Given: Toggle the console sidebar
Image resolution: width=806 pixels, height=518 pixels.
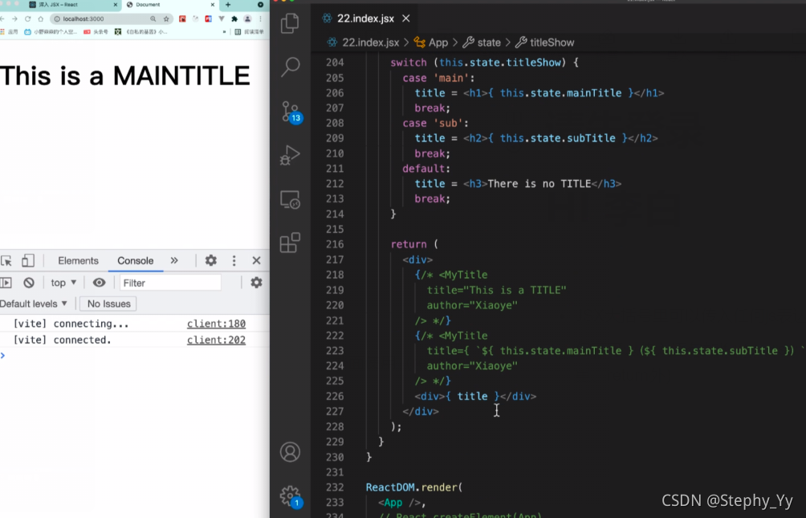Looking at the screenshot, I should pos(6,283).
